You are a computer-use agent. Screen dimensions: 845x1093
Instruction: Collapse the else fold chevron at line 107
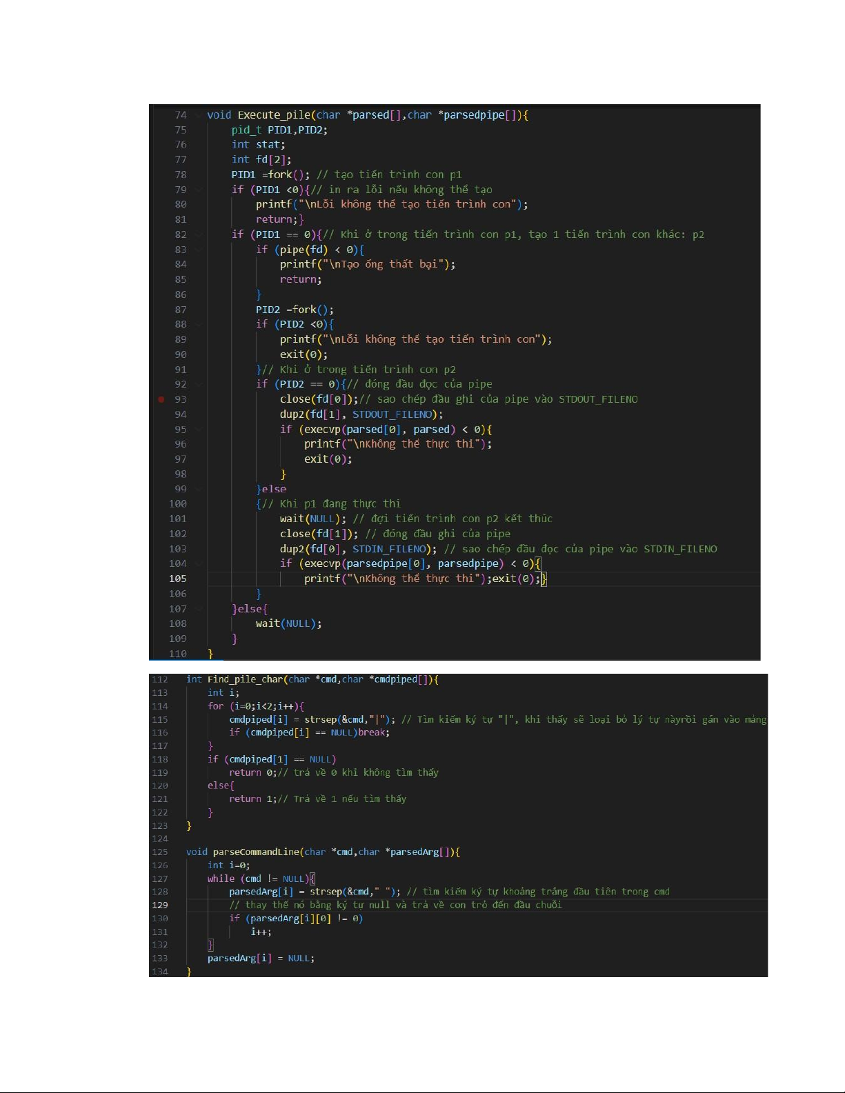click(x=199, y=609)
